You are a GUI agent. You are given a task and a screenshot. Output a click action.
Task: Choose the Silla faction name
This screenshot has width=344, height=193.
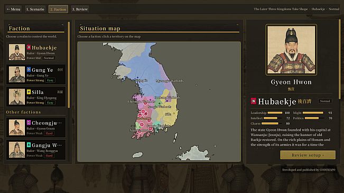pos(38,92)
